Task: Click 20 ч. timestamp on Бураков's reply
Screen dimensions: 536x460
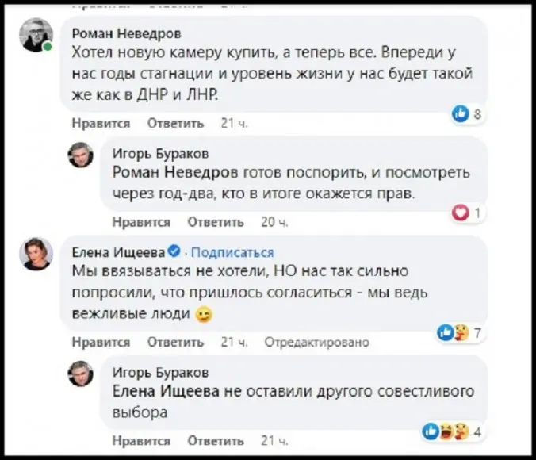Action: coord(272,222)
